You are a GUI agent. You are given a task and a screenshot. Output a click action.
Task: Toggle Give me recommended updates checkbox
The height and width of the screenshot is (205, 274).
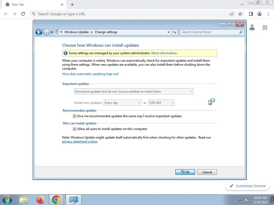(x=74, y=116)
